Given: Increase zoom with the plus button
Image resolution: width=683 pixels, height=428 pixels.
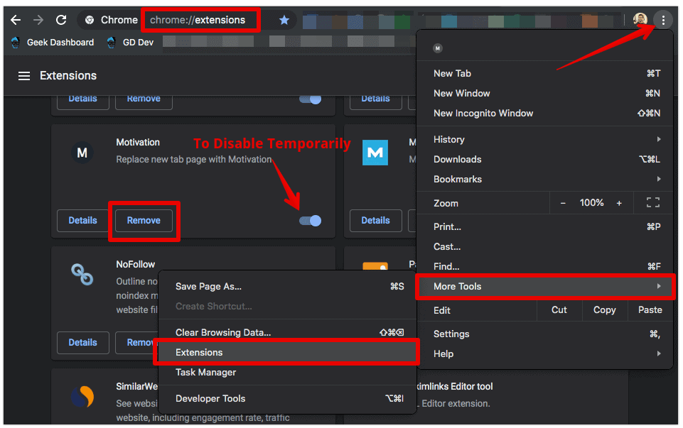Looking at the screenshot, I should tap(619, 203).
